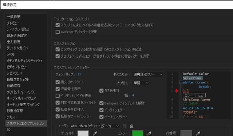This screenshot has height=136, width=233.
Task: Select 出力設定 in the sidebar
Action: pos(26,42)
